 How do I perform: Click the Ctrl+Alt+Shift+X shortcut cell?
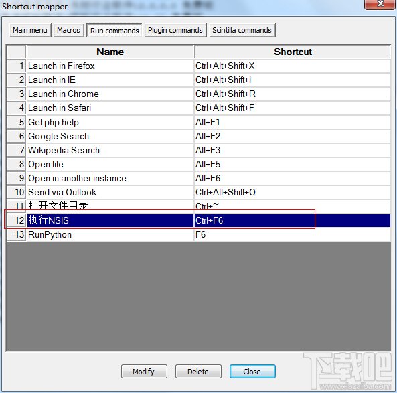(293, 66)
